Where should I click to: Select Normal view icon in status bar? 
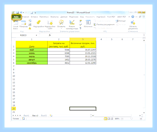106,119
